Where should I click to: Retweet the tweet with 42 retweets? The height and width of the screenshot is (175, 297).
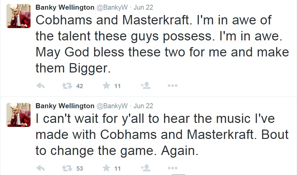(67, 86)
